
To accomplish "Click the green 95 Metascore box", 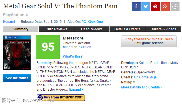I will 48,47.
